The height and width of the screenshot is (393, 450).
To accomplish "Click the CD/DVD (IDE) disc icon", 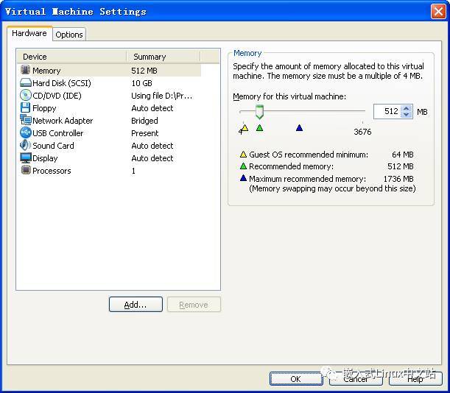I will point(26,95).
